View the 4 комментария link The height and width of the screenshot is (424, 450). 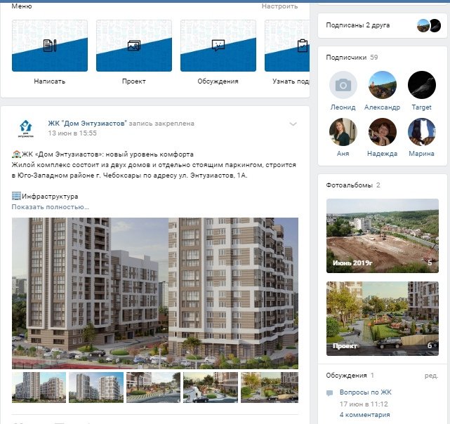pyautogui.click(x=365, y=415)
